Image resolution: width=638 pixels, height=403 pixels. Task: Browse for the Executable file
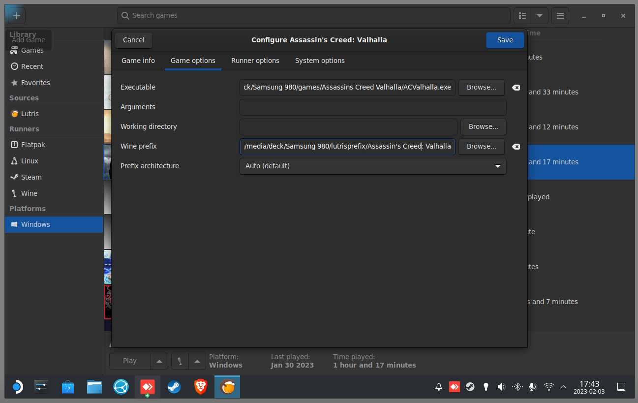[482, 88]
